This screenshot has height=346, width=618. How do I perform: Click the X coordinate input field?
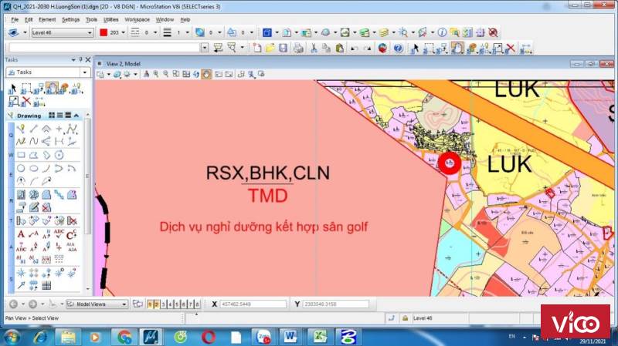point(253,304)
